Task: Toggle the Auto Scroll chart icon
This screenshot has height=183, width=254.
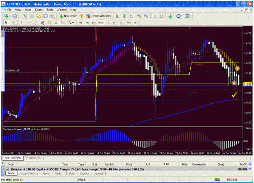Action: click(x=155, y=16)
